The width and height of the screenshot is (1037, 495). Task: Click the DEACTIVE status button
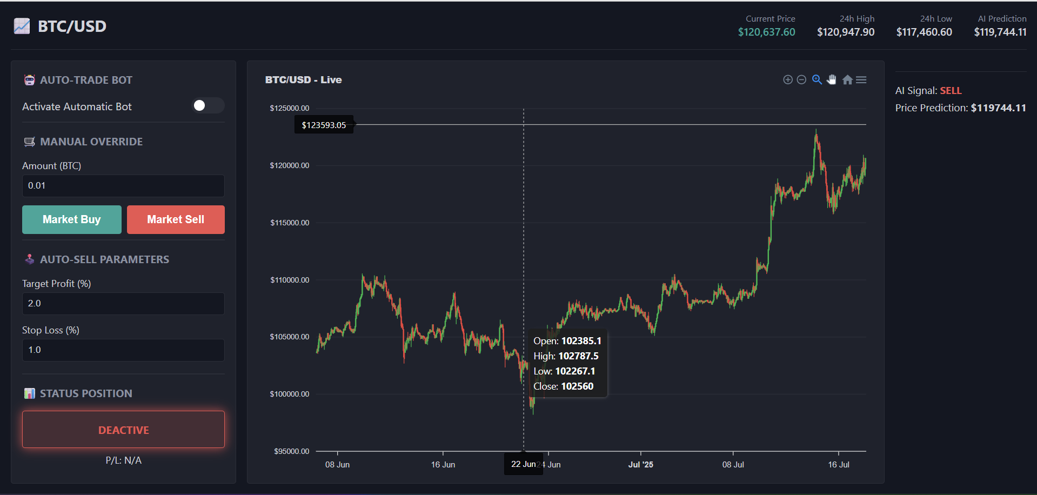[123, 430]
